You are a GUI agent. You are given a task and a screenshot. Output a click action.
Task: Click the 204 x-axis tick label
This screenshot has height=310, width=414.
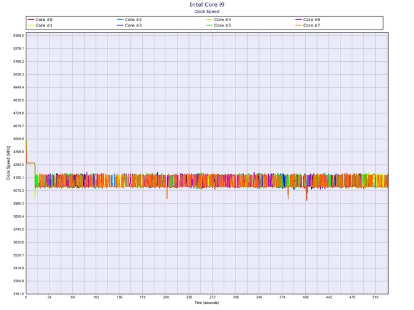[166, 297]
